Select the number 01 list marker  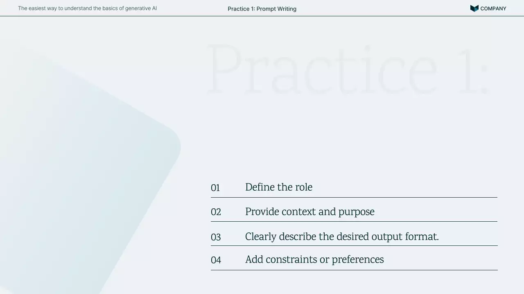(215, 188)
